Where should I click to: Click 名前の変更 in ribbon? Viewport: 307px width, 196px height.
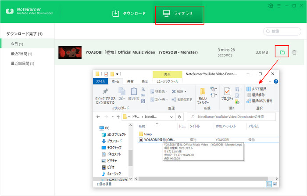coord(182,99)
